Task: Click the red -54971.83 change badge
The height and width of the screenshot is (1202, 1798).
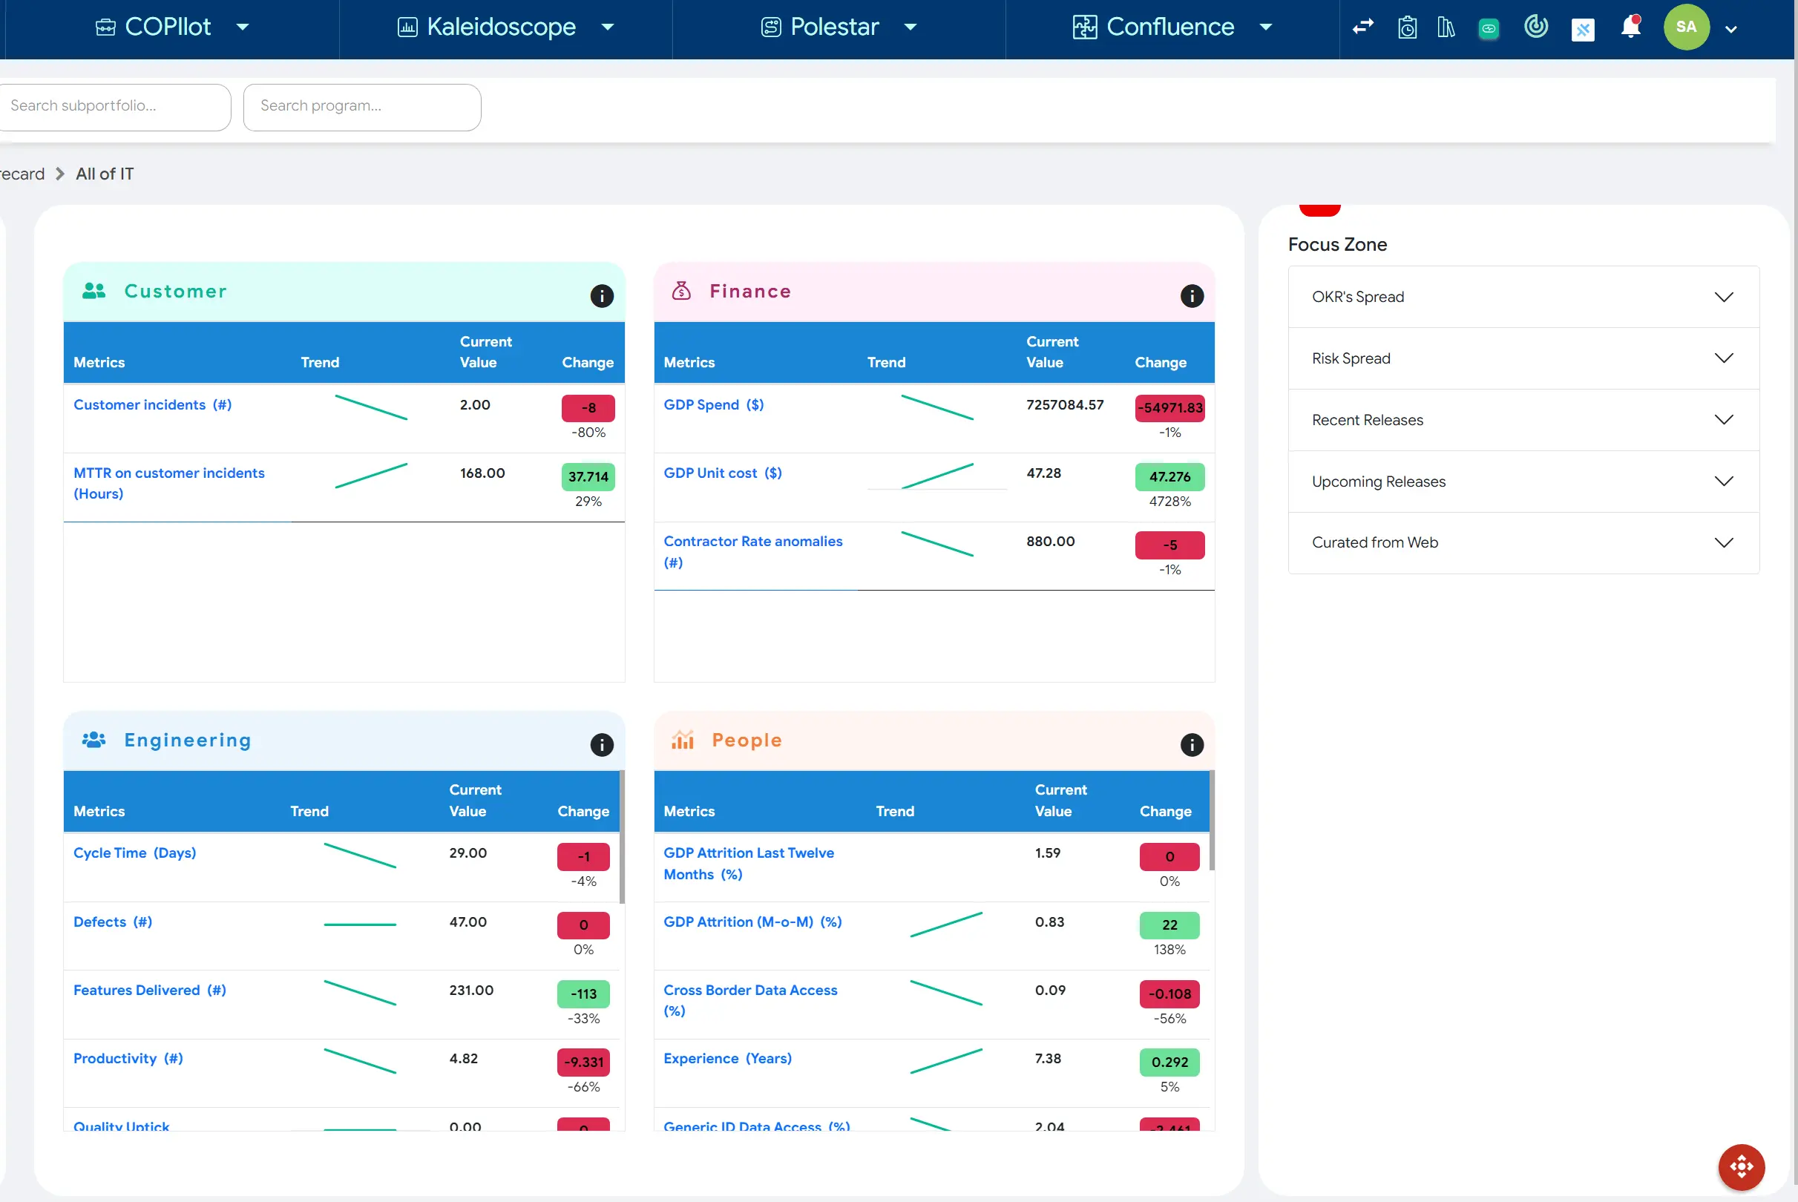Action: click(x=1169, y=408)
